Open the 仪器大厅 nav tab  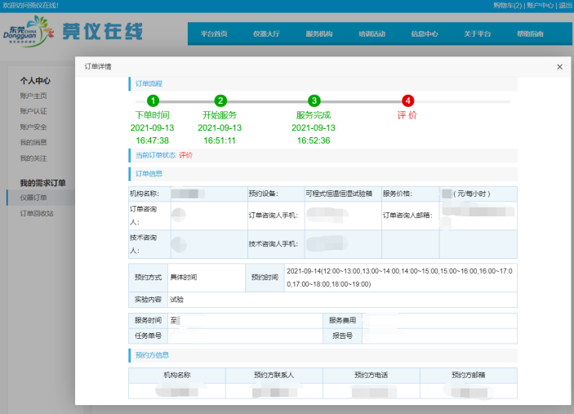tap(266, 34)
